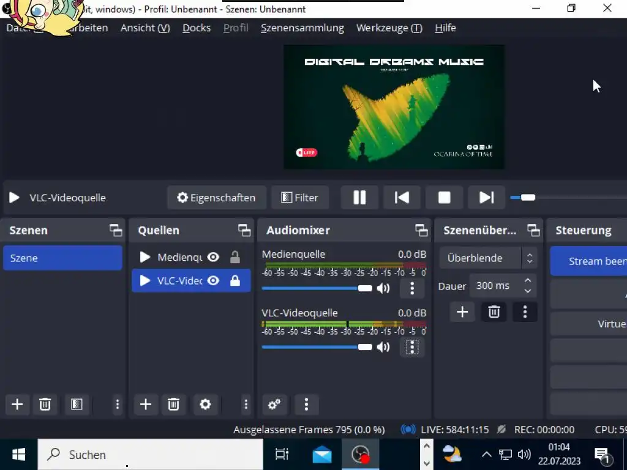Open Task View on the taskbar

coord(282,455)
